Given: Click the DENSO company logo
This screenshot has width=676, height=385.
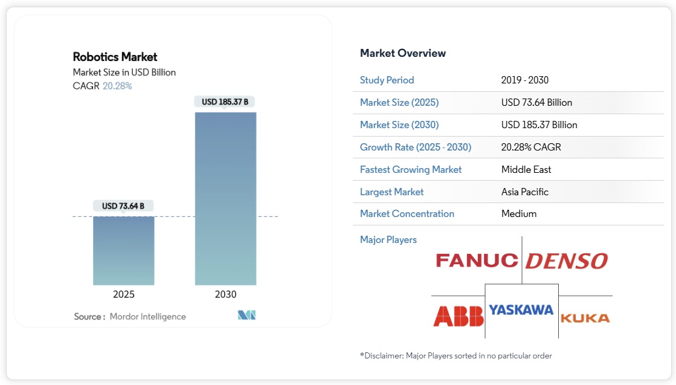Looking at the screenshot, I should [x=566, y=261].
